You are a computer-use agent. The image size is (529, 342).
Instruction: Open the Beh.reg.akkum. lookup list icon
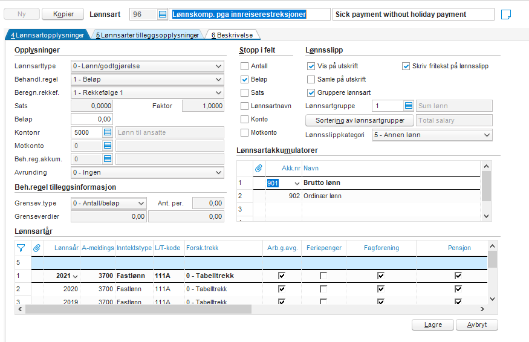[107, 159]
